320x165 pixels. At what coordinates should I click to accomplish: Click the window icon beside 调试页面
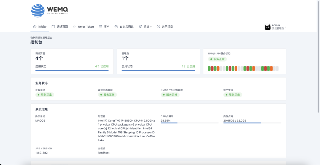(53, 27)
